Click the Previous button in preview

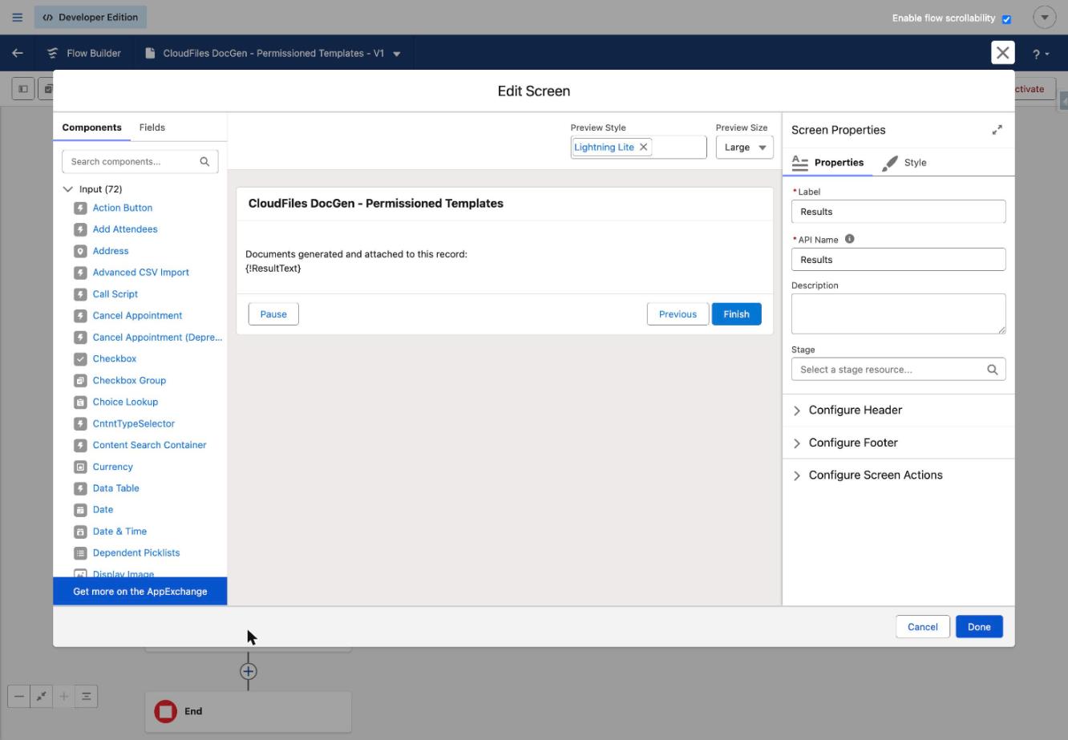tap(678, 314)
